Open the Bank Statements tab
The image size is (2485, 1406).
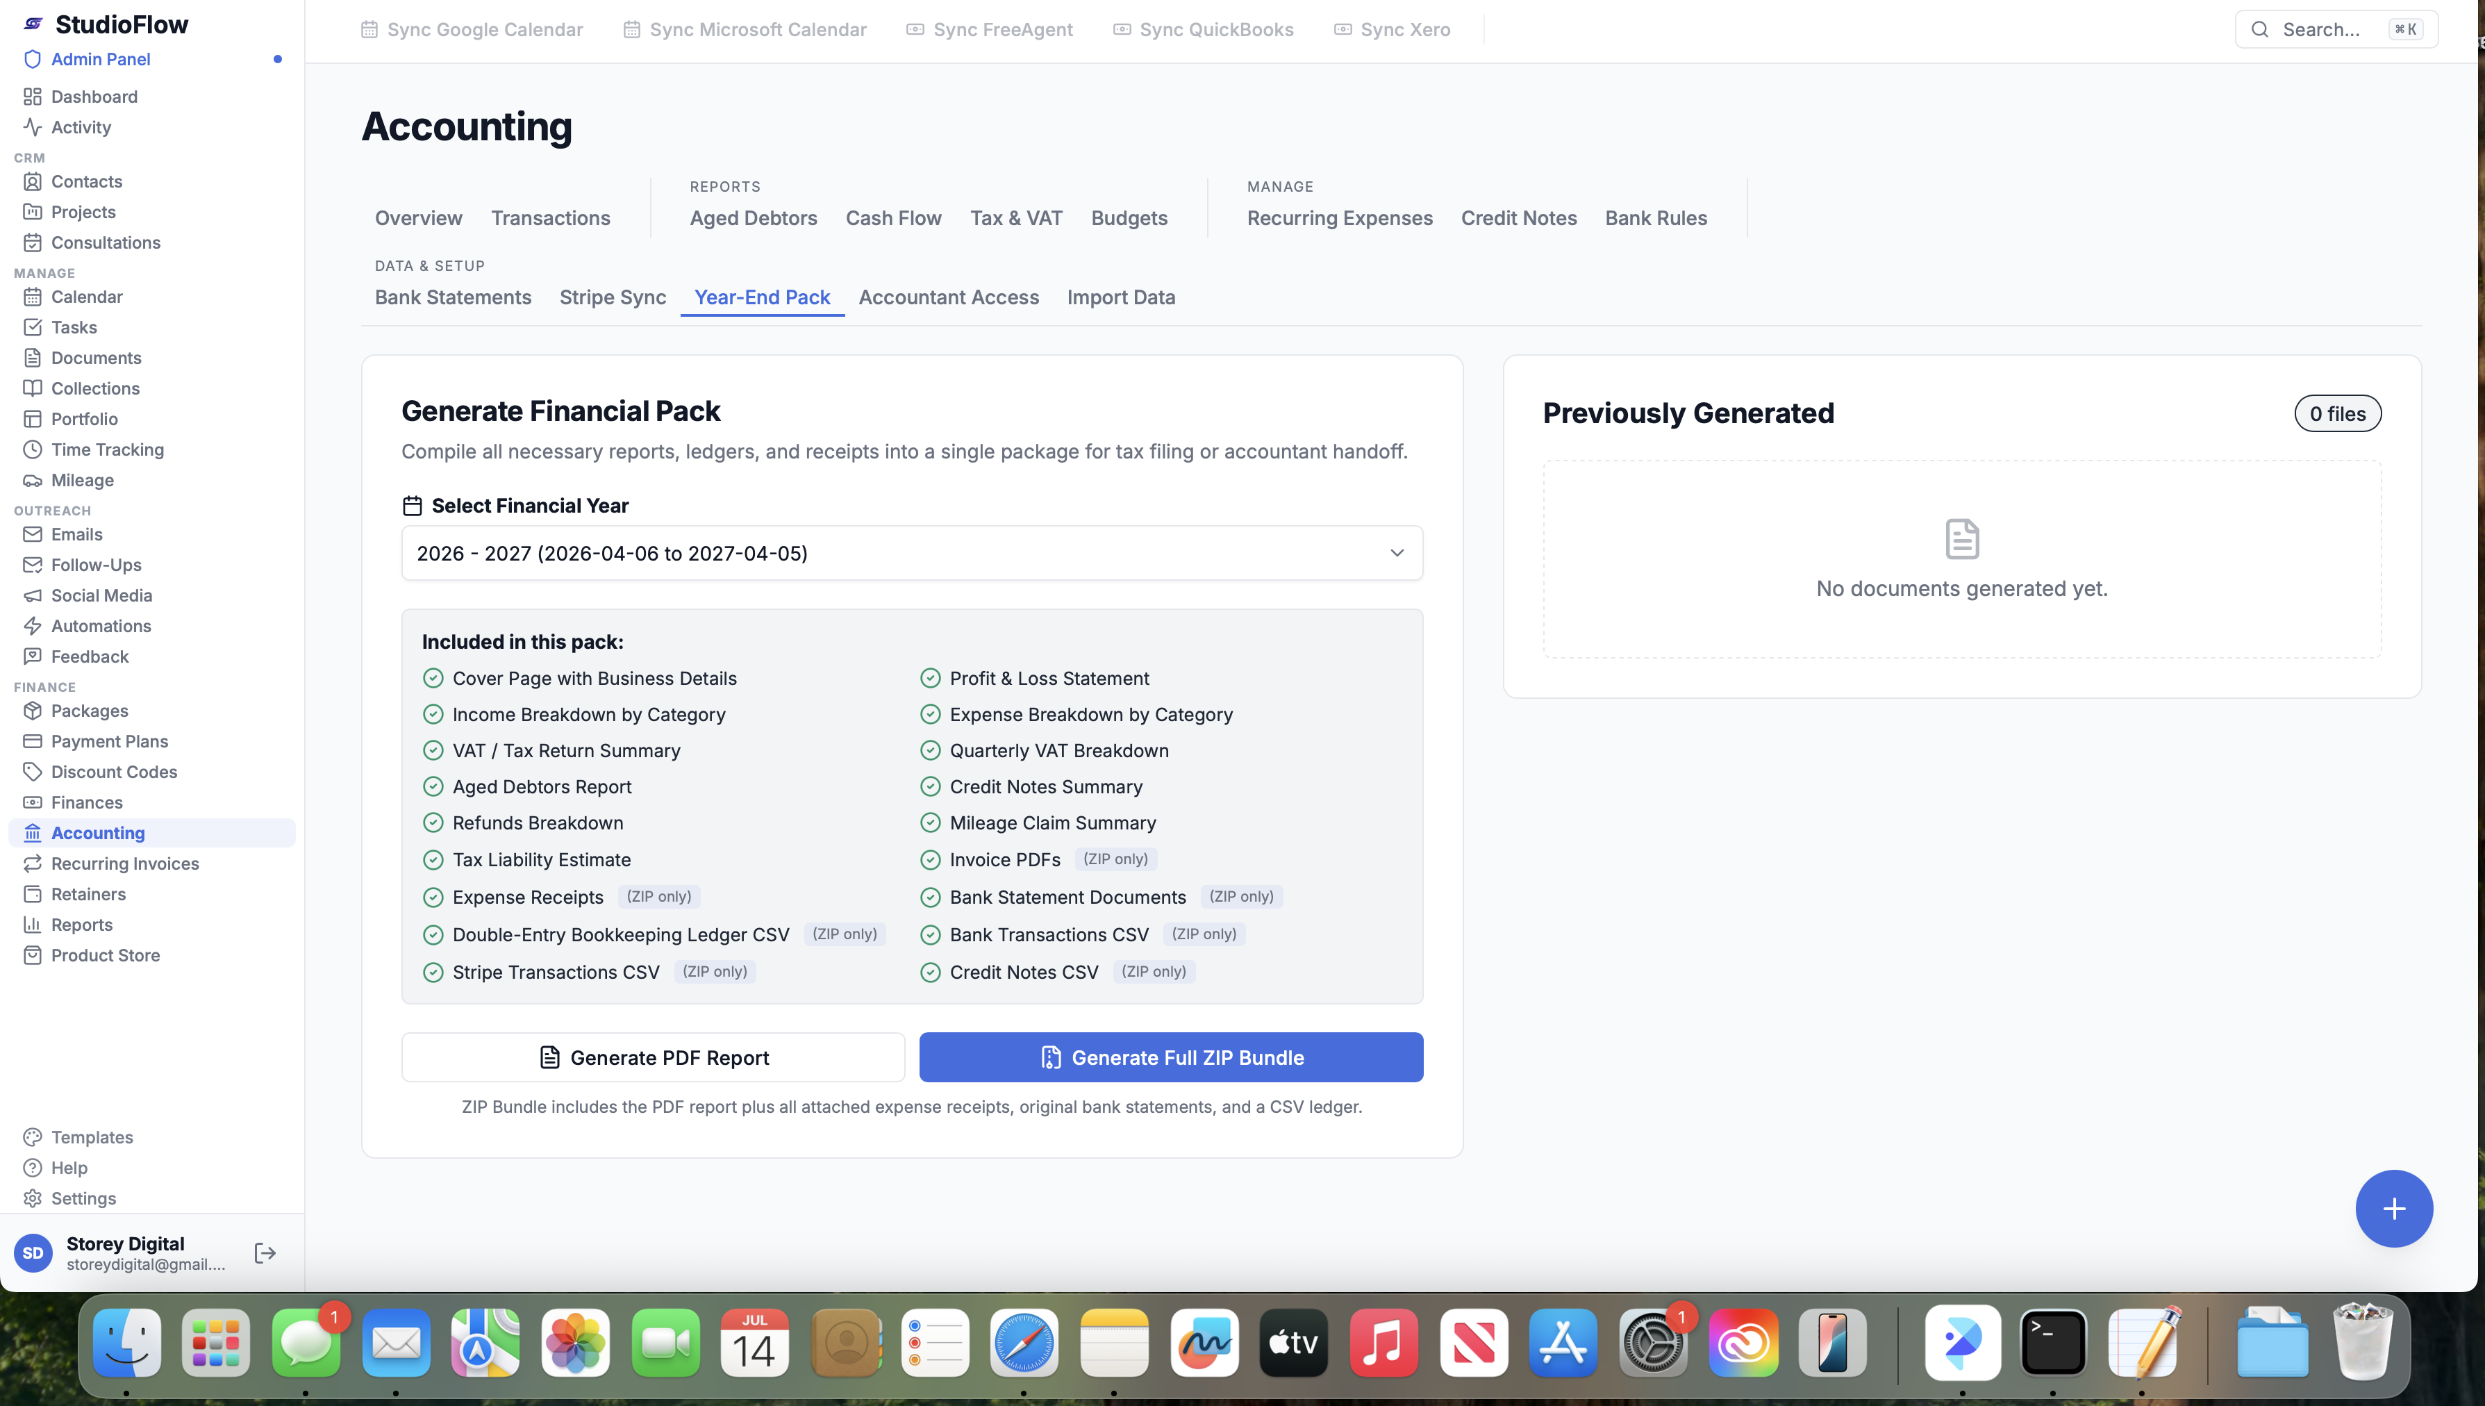(x=453, y=297)
